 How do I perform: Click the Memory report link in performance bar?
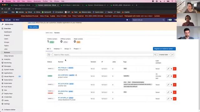click(118, 16)
